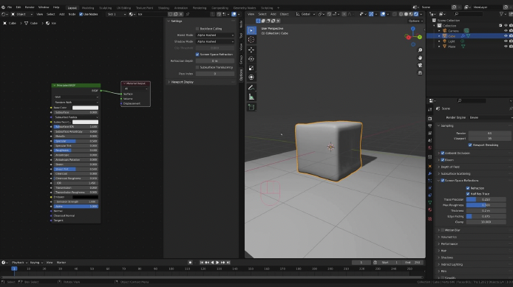513x287 pixels.
Task: Open the timeline Keying popover
Action: point(36,263)
